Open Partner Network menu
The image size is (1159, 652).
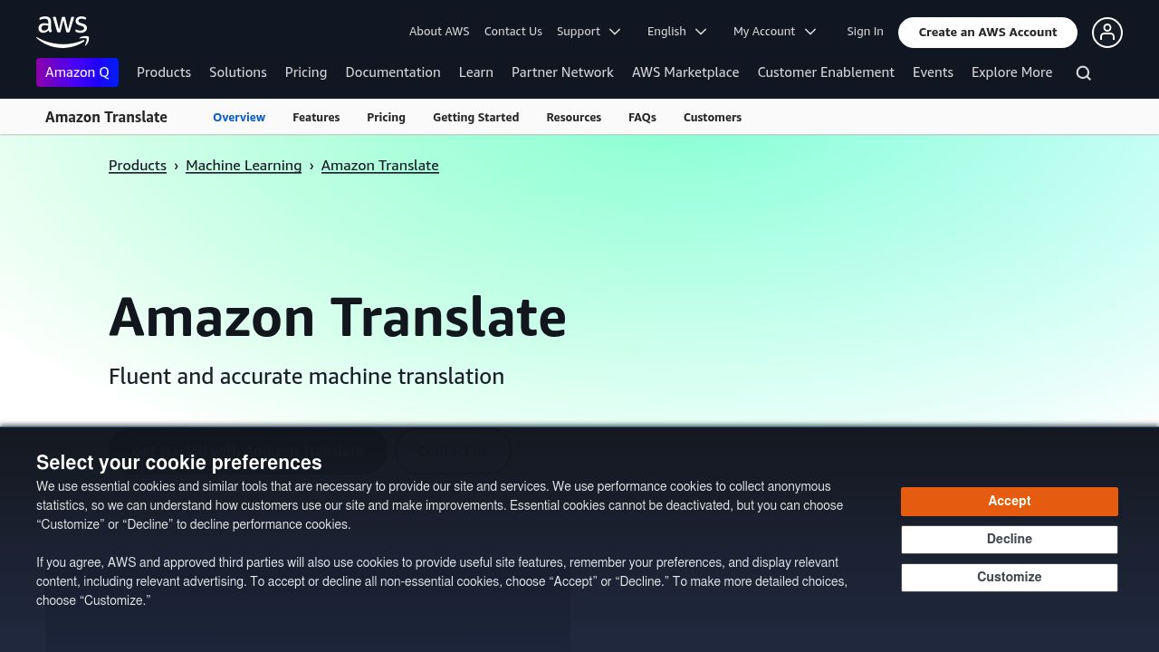point(562,72)
